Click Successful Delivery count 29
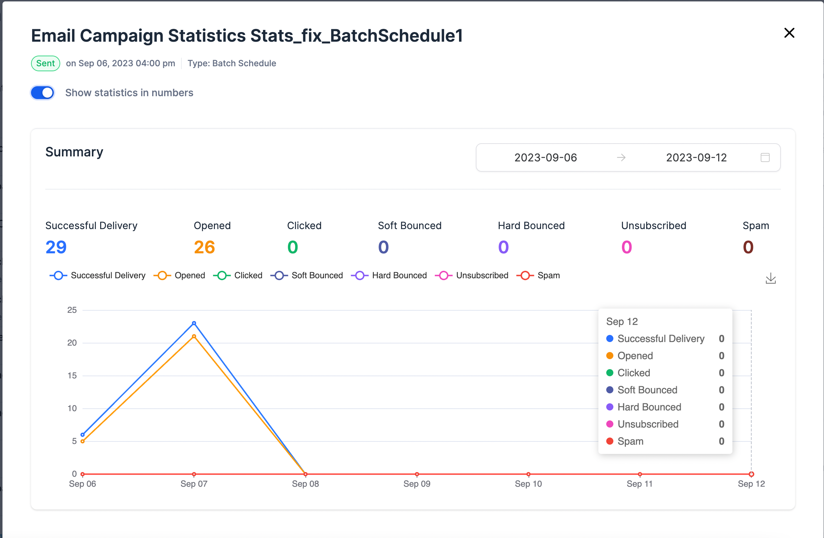 pos(56,247)
